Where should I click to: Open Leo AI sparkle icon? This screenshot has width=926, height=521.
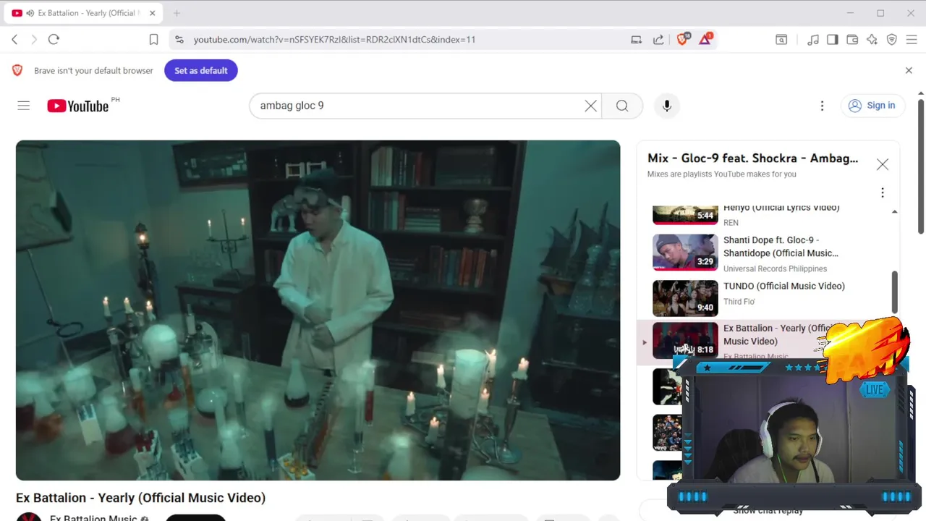pos(872,40)
